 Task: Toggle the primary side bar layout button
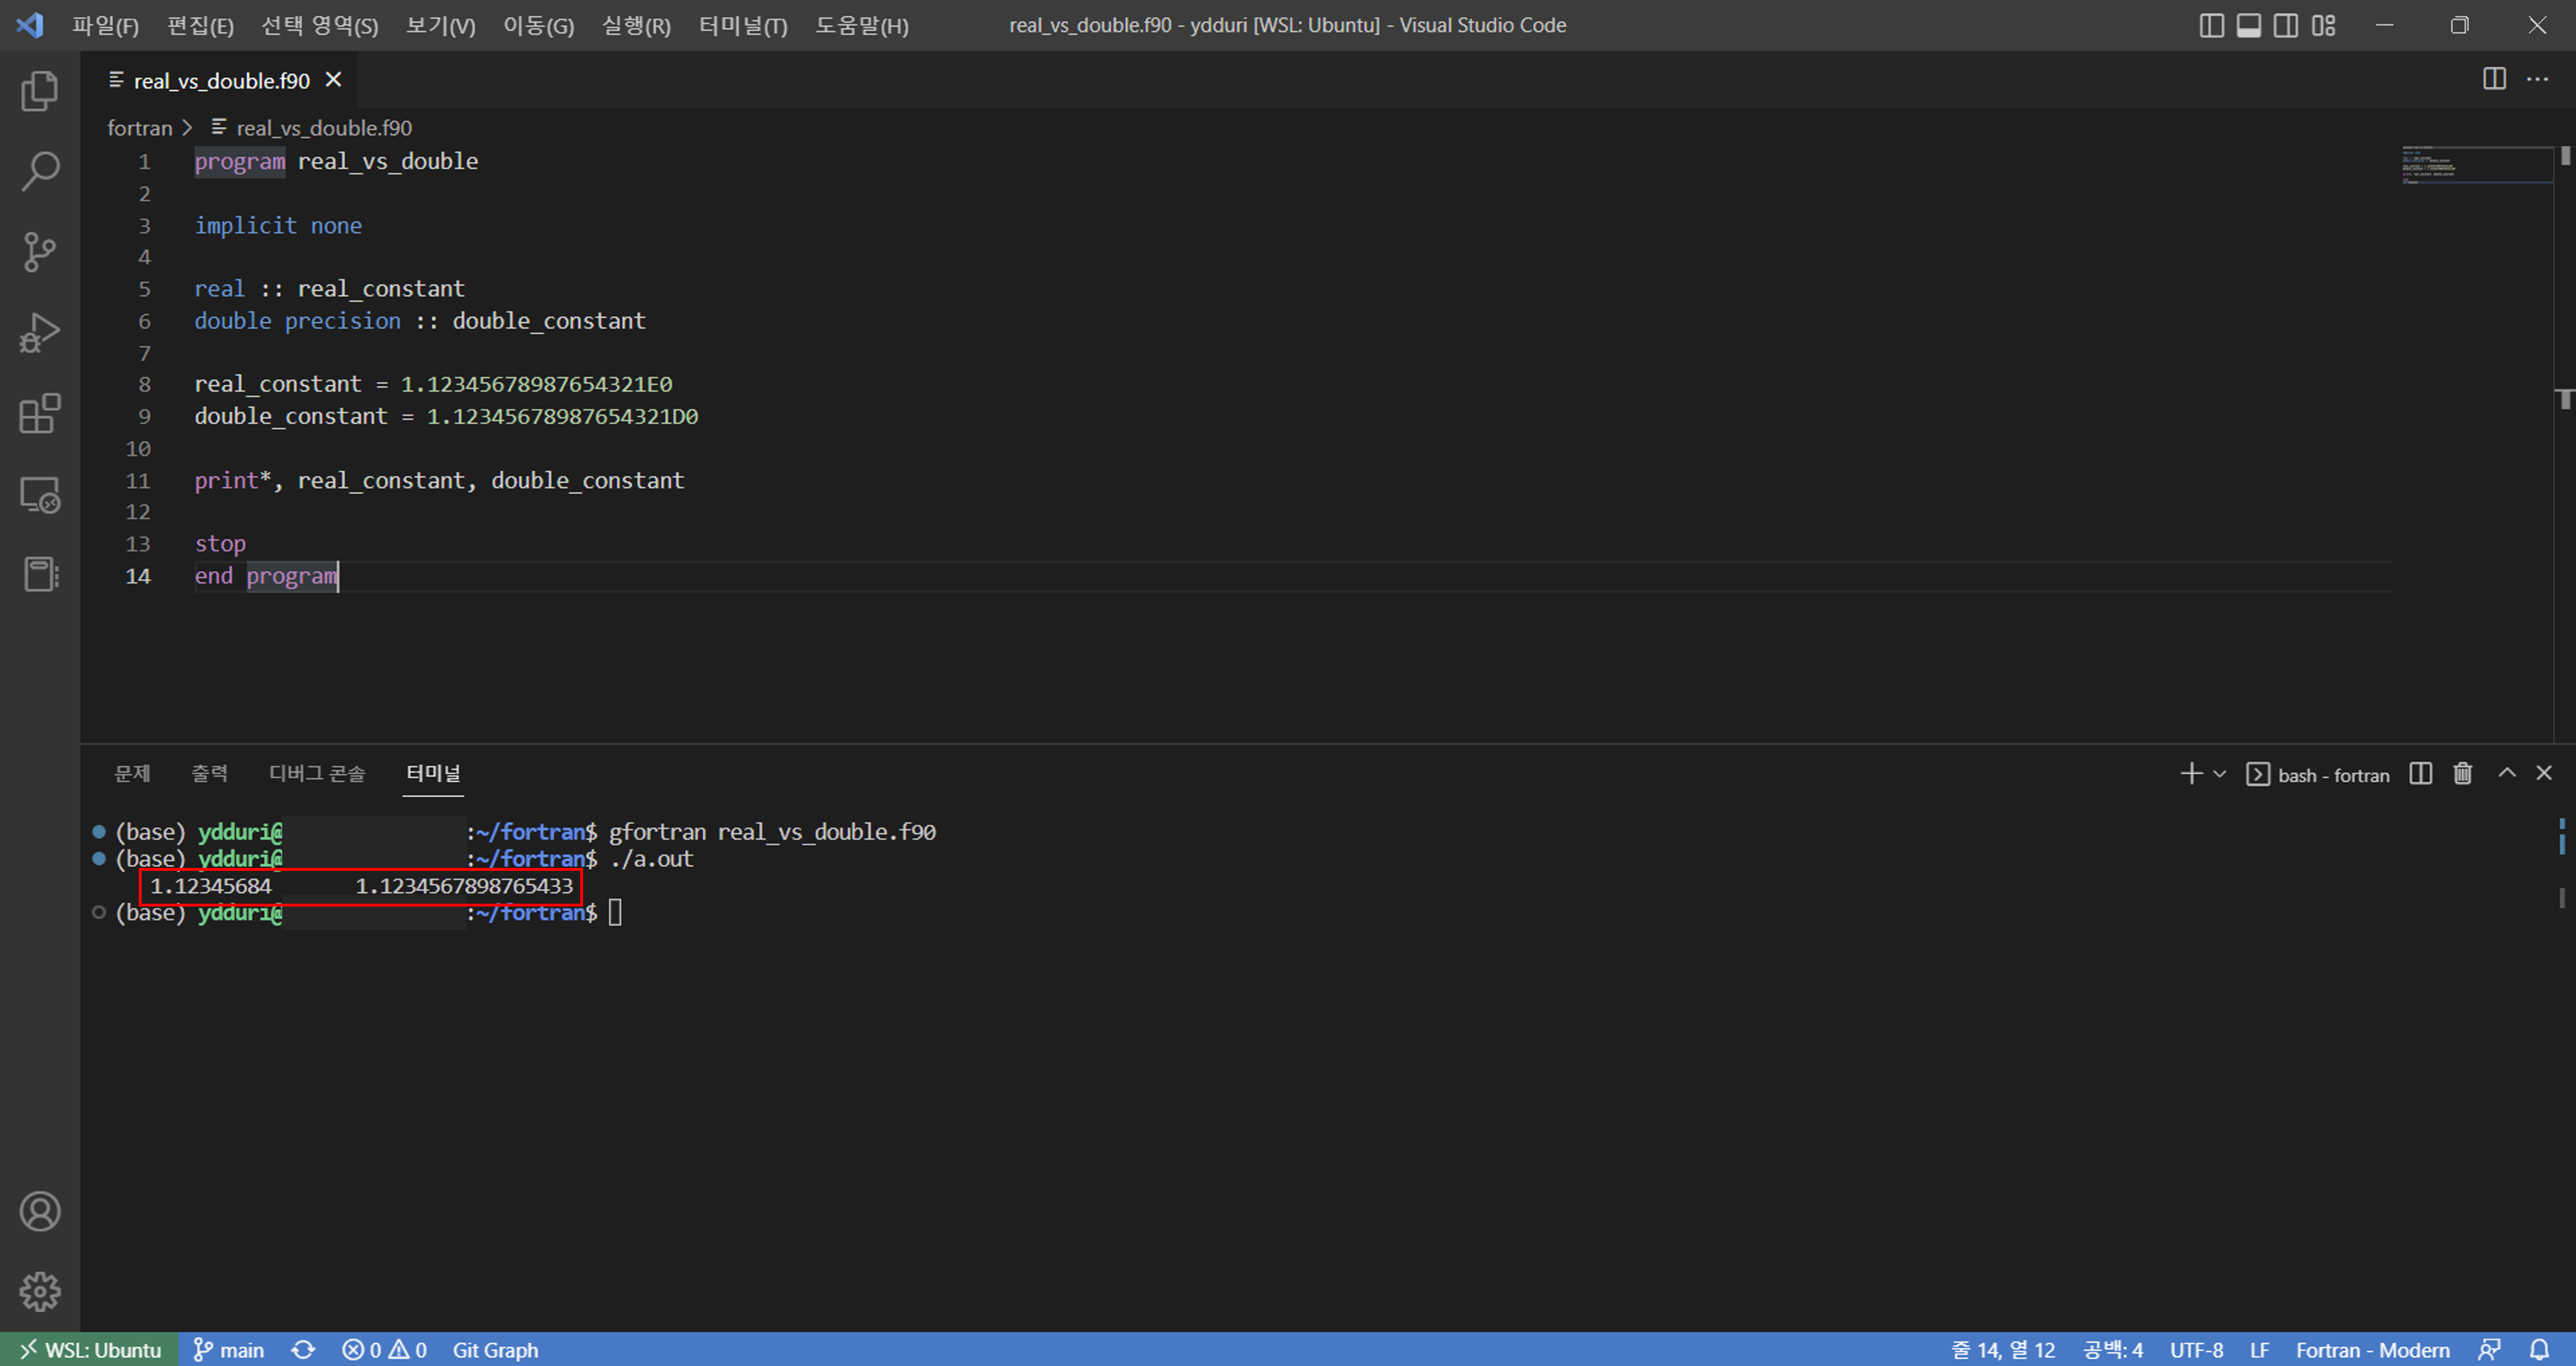point(2211,25)
